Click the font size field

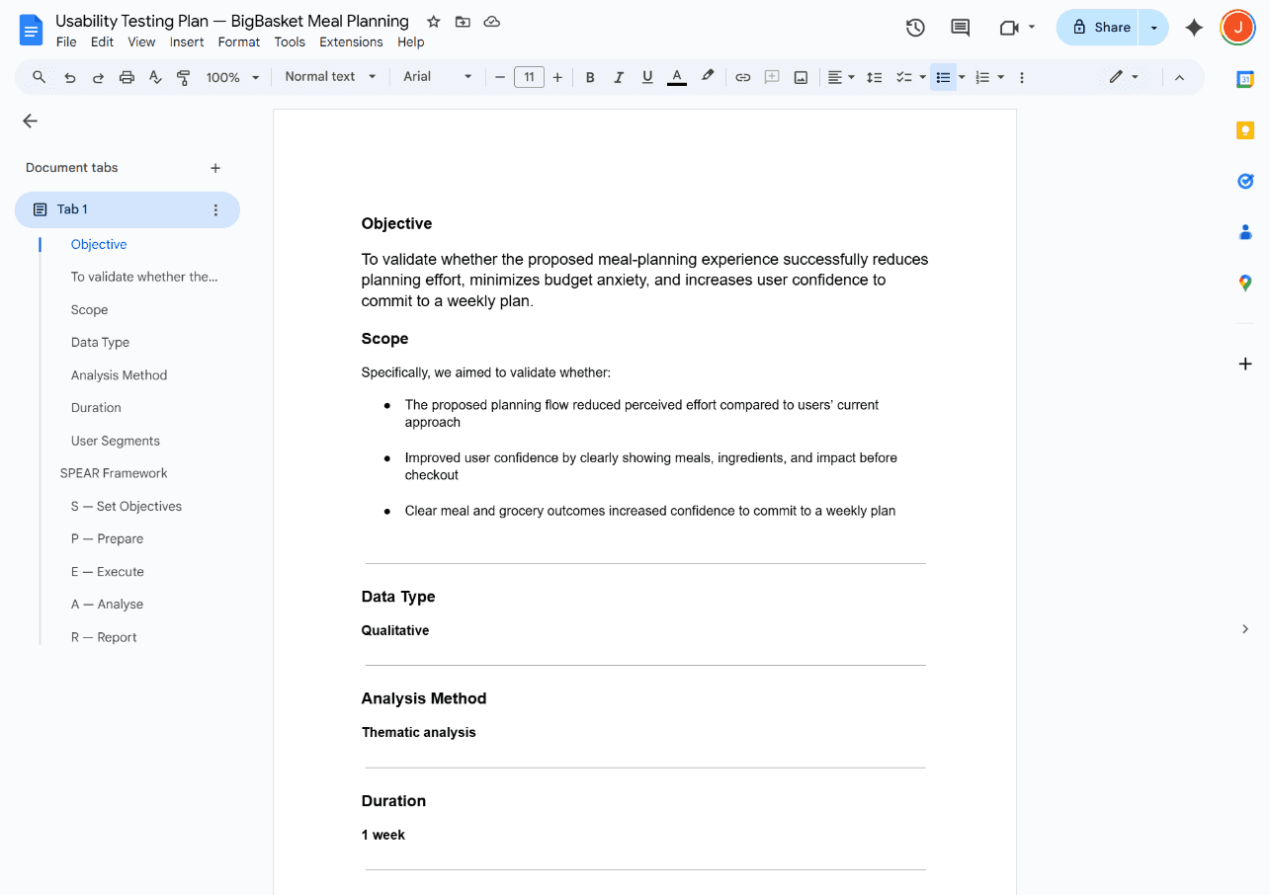click(529, 77)
